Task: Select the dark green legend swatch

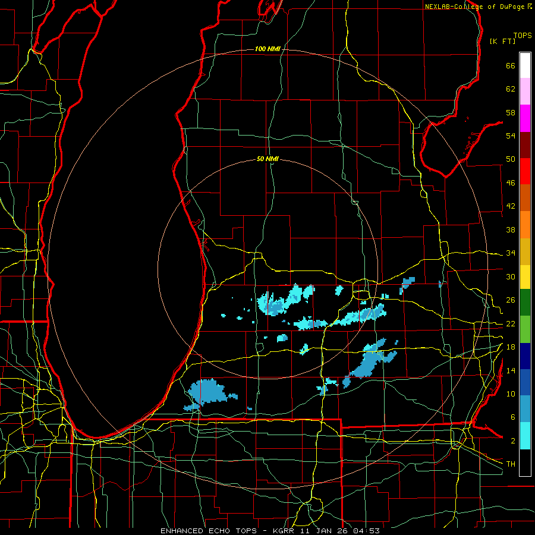Action: [525, 303]
